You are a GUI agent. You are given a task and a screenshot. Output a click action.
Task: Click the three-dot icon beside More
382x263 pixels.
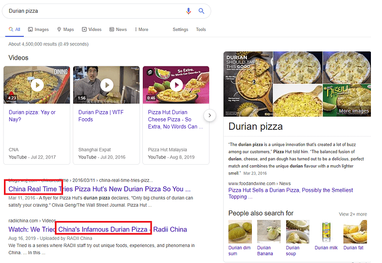136,29
